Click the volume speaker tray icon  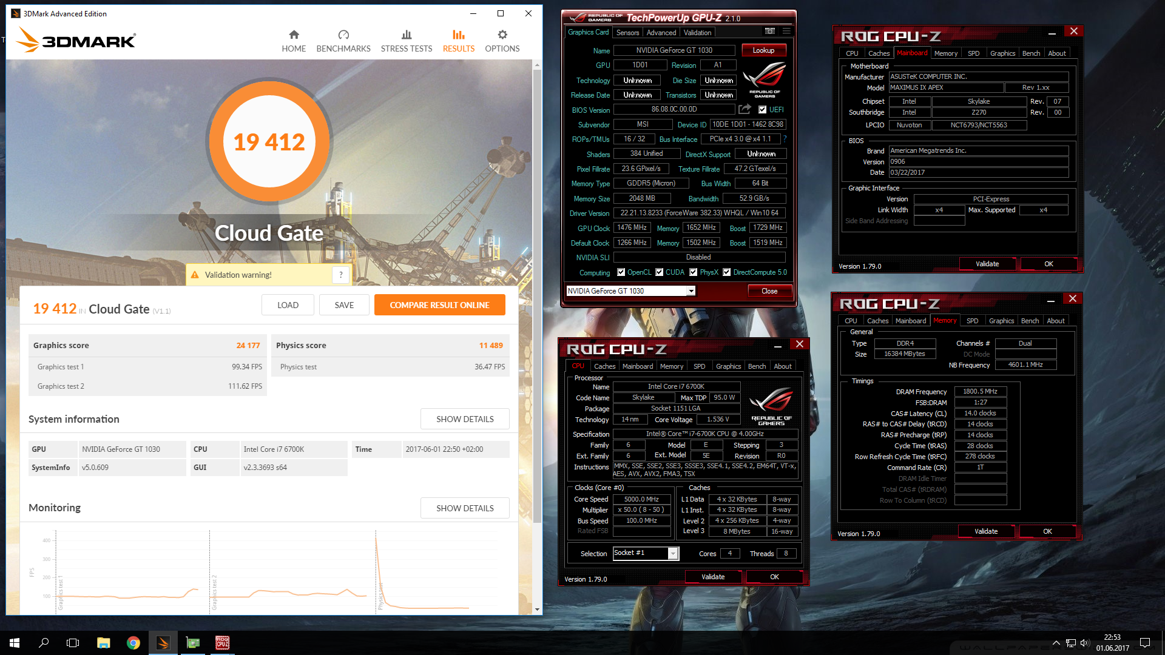pos(1085,643)
